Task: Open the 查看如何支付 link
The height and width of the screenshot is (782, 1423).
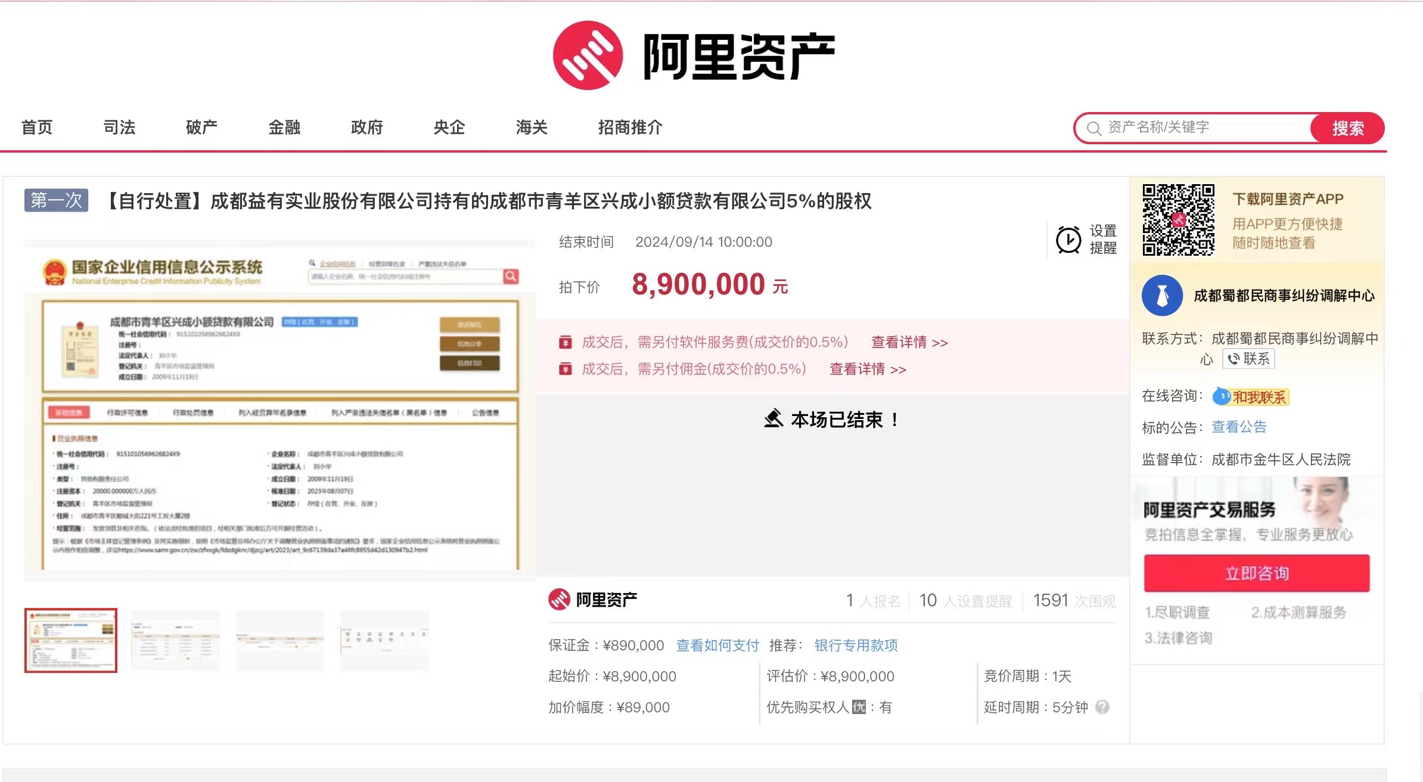Action: pos(717,645)
